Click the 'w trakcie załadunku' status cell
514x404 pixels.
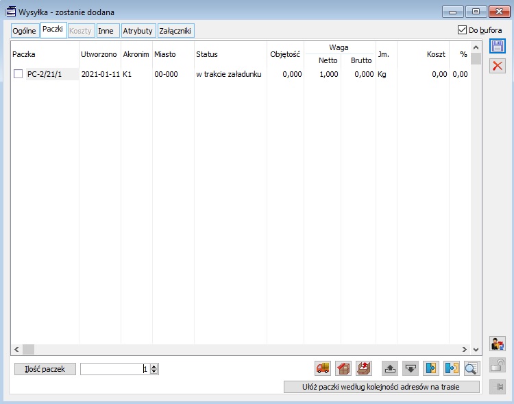point(229,74)
